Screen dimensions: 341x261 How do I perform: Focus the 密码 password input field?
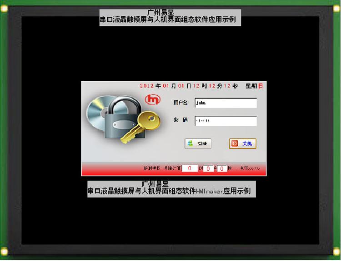tap(226, 121)
